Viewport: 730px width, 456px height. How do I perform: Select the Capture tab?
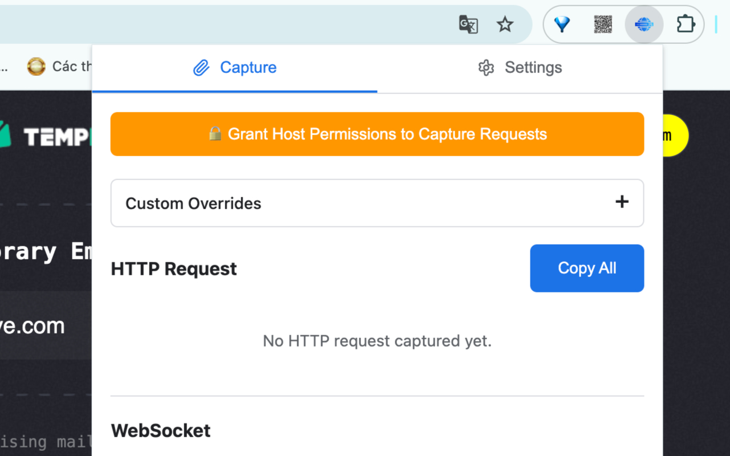(235, 68)
